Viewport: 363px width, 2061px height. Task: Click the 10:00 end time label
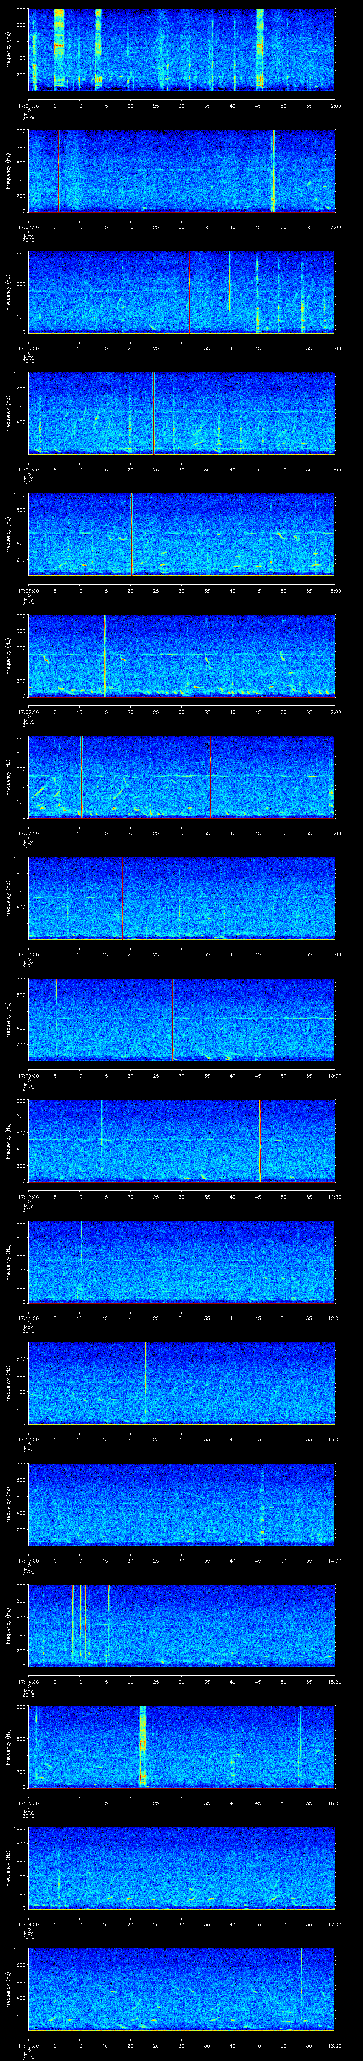pyautogui.click(x=334, y=1076)
